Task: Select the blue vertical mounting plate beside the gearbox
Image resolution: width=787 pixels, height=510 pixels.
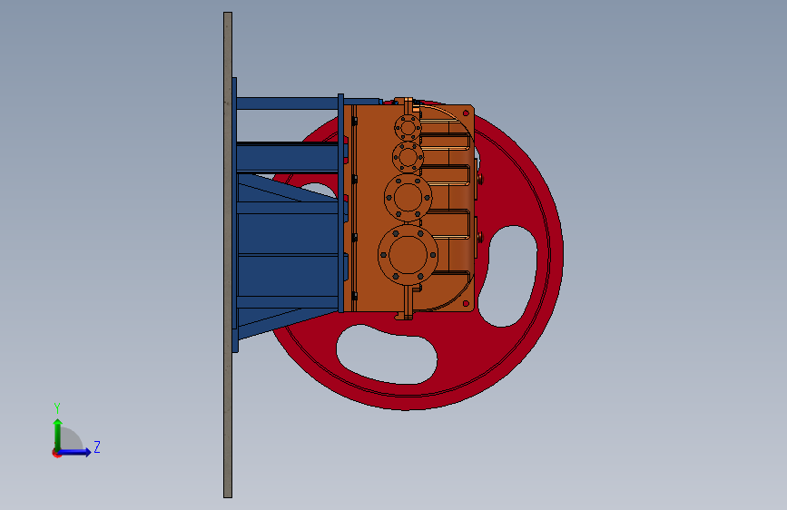Action: point(340,202)
